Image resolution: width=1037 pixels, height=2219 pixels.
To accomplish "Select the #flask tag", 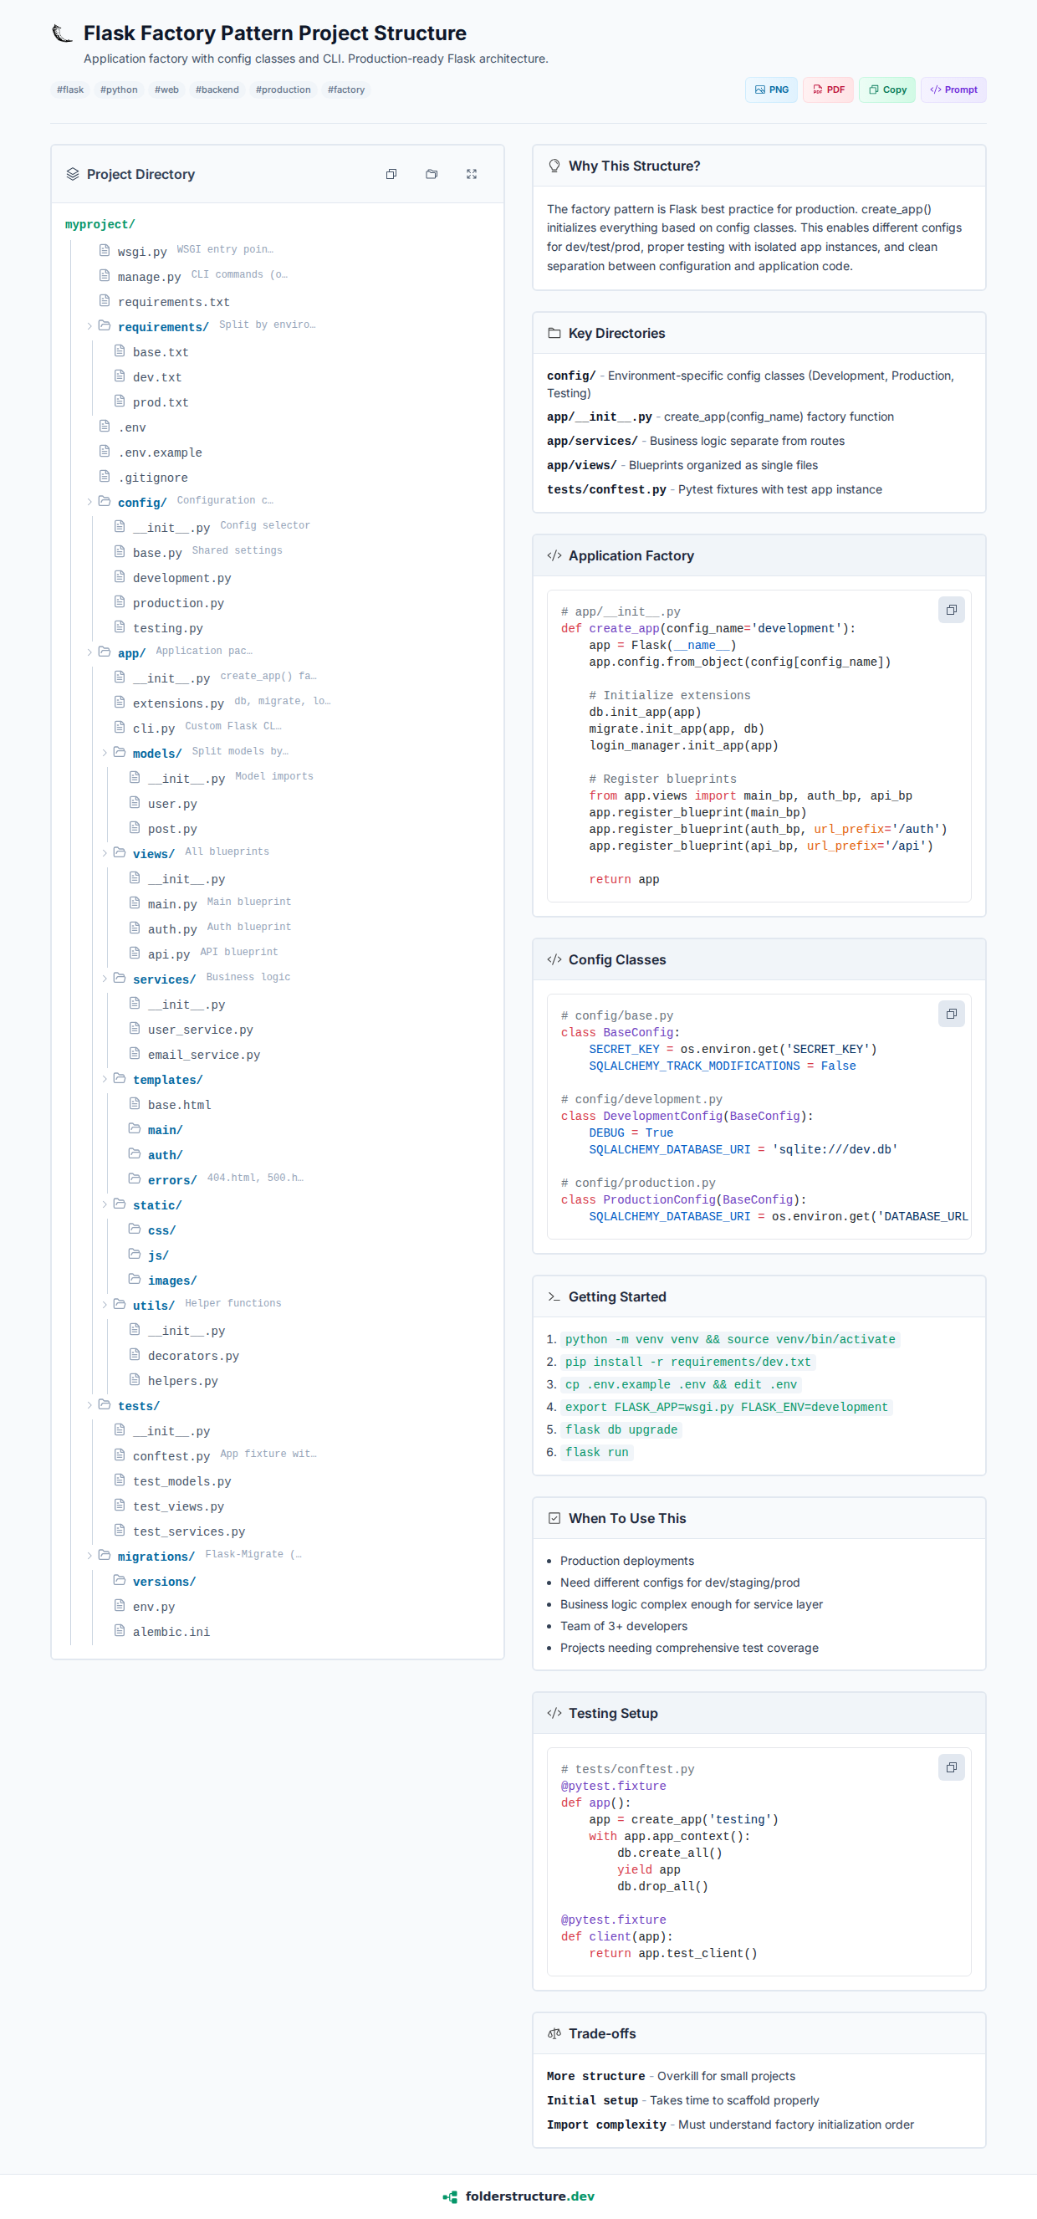I will [70, 89].
